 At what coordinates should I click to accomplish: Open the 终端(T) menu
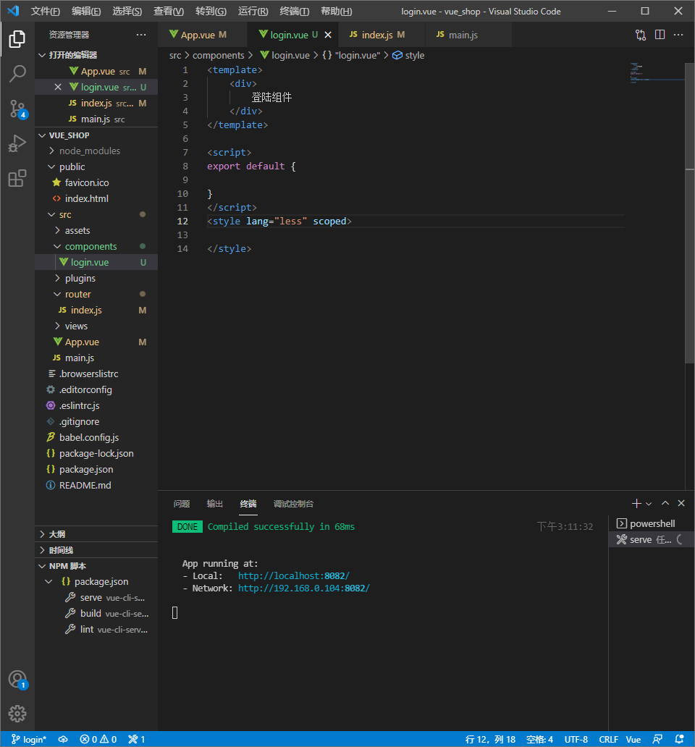click(295, 11)
